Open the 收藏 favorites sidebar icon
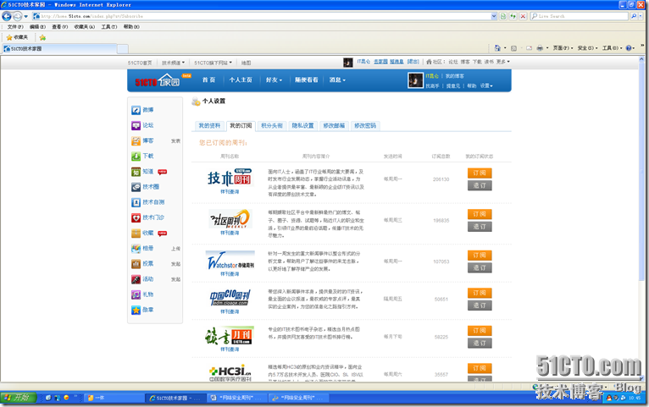Image resolution: width=649 pixels, height=407 pixels. 136,233
